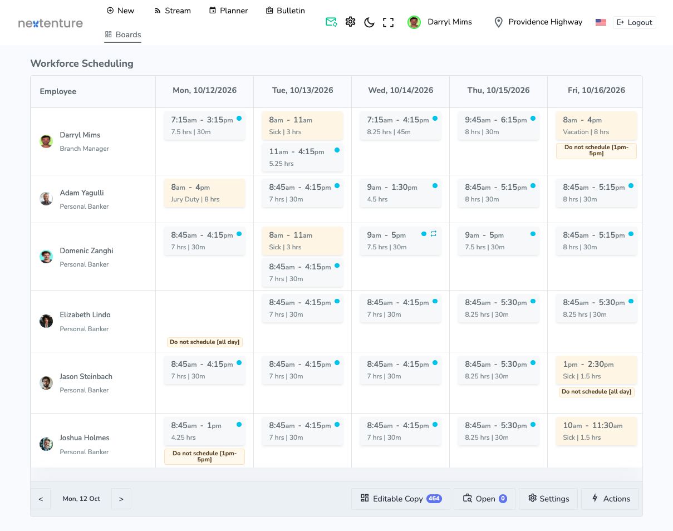Click Elizabeth Lindo's Thursday 8:45am-5:30pm shift
This screenshot has height=531, width=673.
tap(498, 308)
